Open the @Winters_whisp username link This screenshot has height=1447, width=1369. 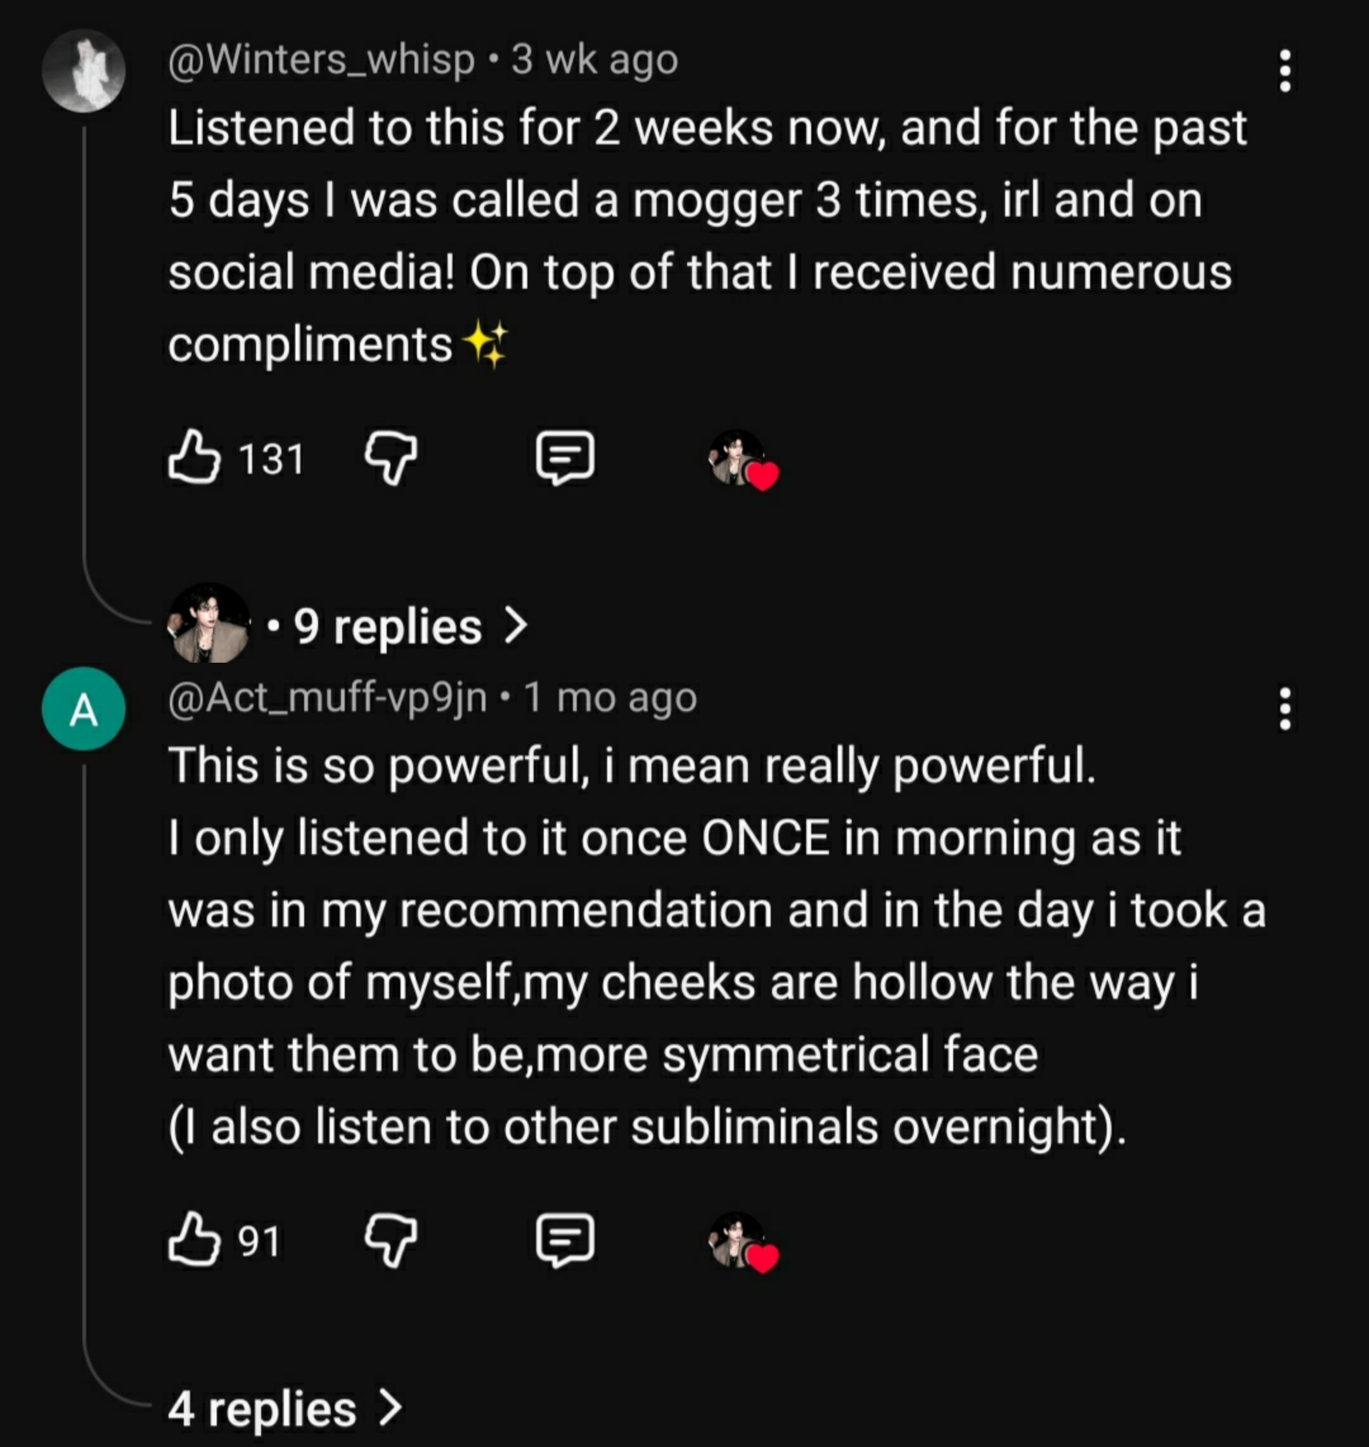tap(321, 60)
